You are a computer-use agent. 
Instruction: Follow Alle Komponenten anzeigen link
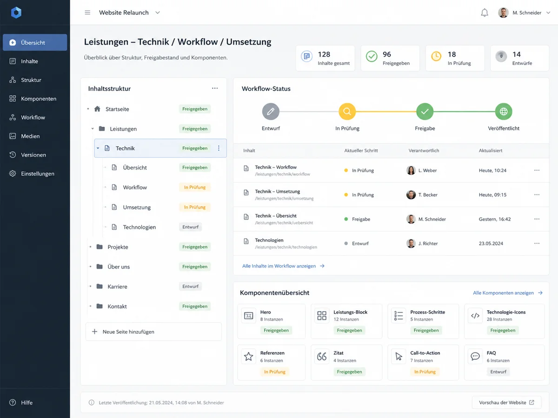[x=508, y=293]
